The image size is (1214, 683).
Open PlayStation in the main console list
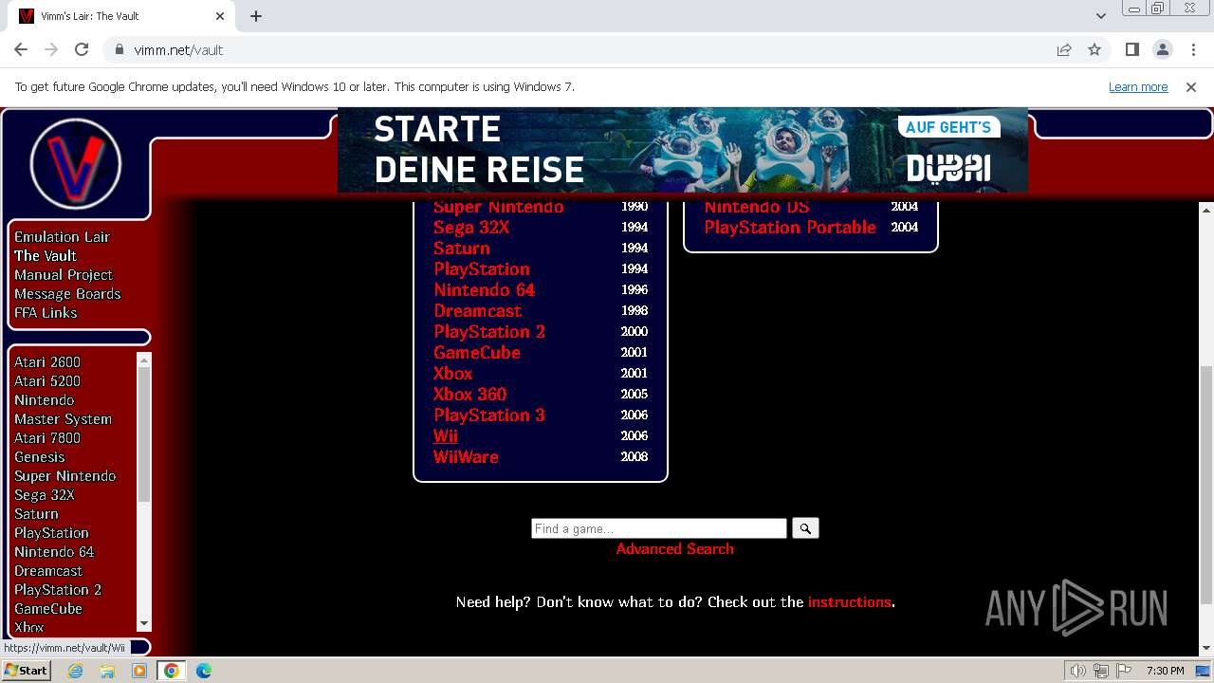[482, 268]
